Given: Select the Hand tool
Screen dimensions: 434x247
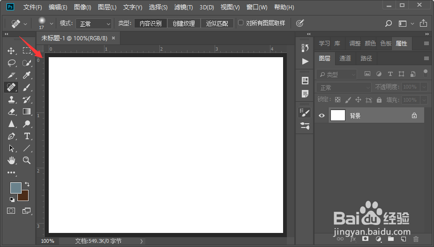Looking at the screenshot, I should (x=11, y=160).
